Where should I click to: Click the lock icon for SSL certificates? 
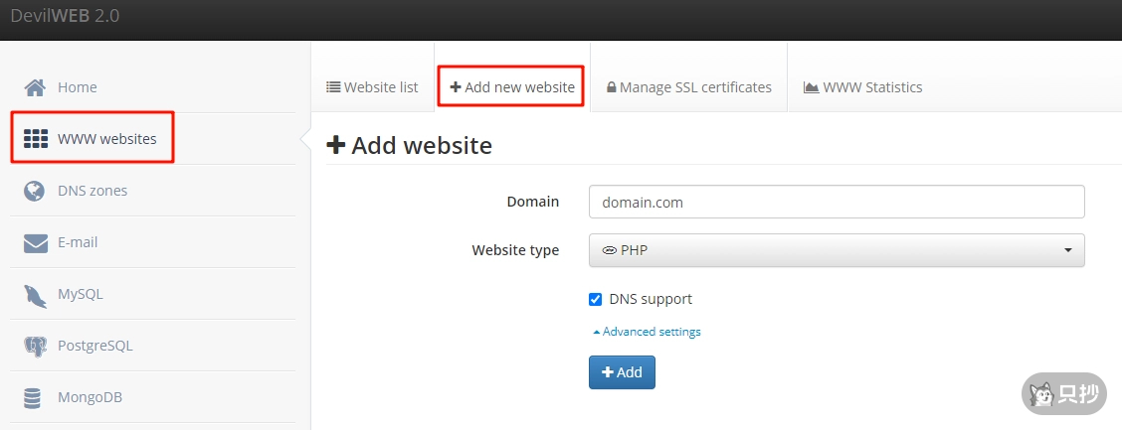(x=611, y=87)
